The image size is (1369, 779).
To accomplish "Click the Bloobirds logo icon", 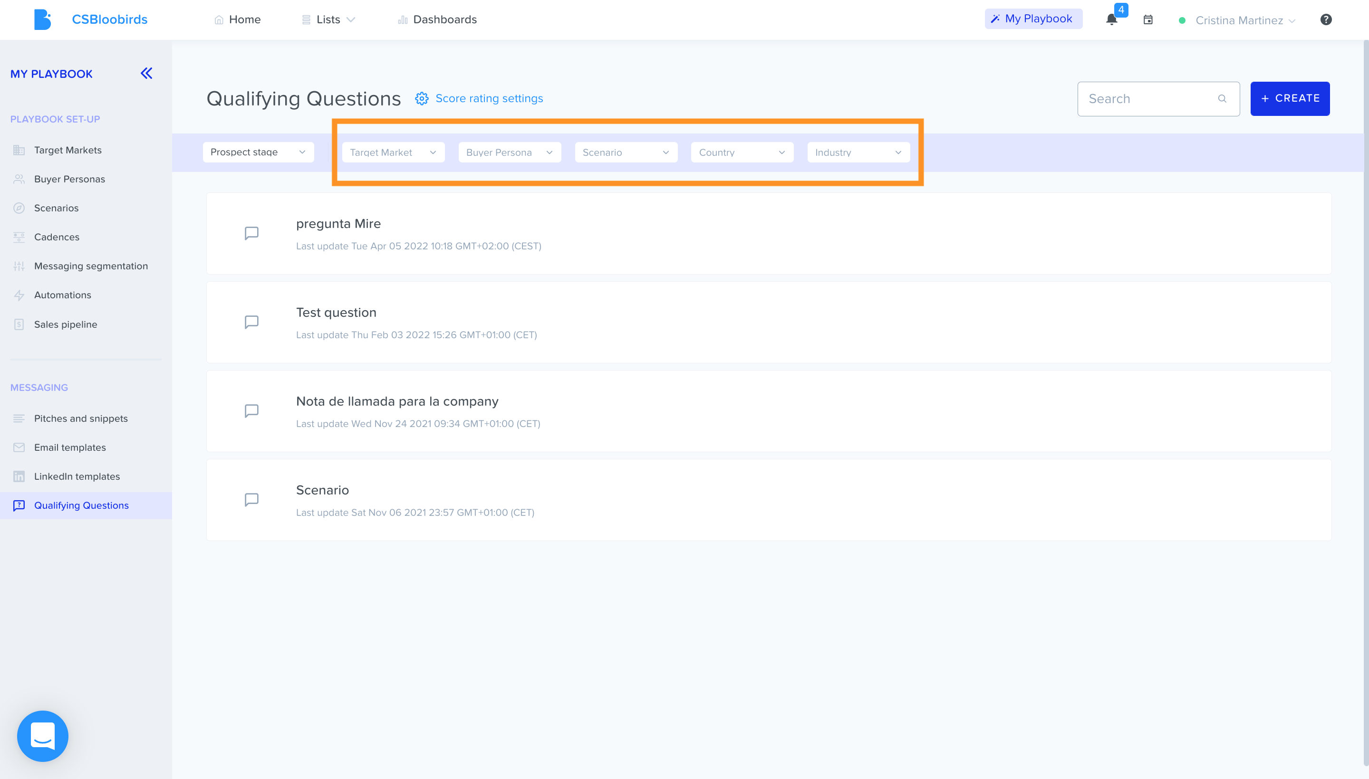I will pos(42,20).
